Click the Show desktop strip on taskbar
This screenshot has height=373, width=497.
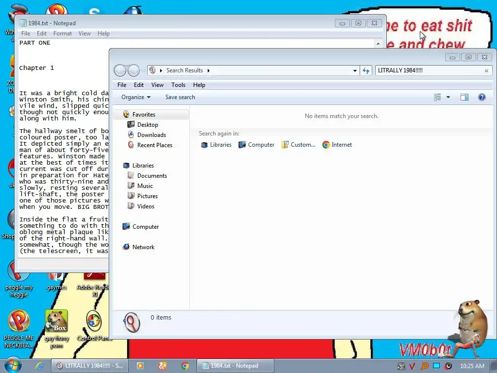click(494, 366)
